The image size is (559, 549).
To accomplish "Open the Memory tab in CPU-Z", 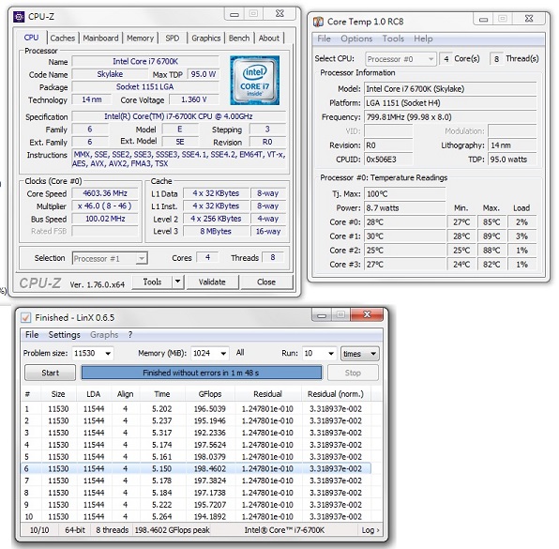I will click(x=140, y=38).
